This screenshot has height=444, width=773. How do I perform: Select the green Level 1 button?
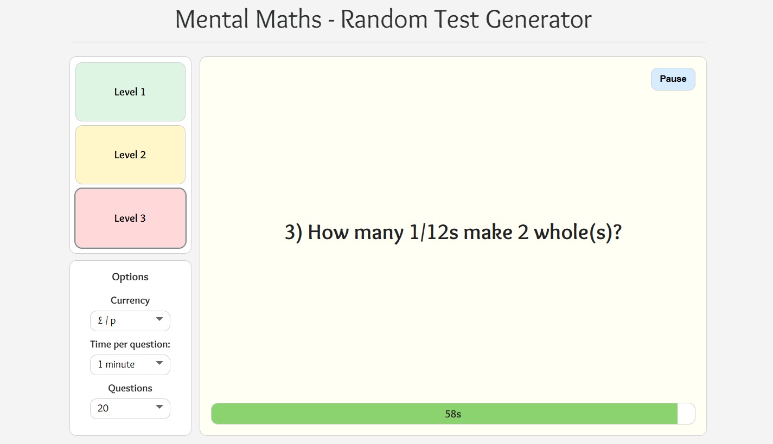130,92
